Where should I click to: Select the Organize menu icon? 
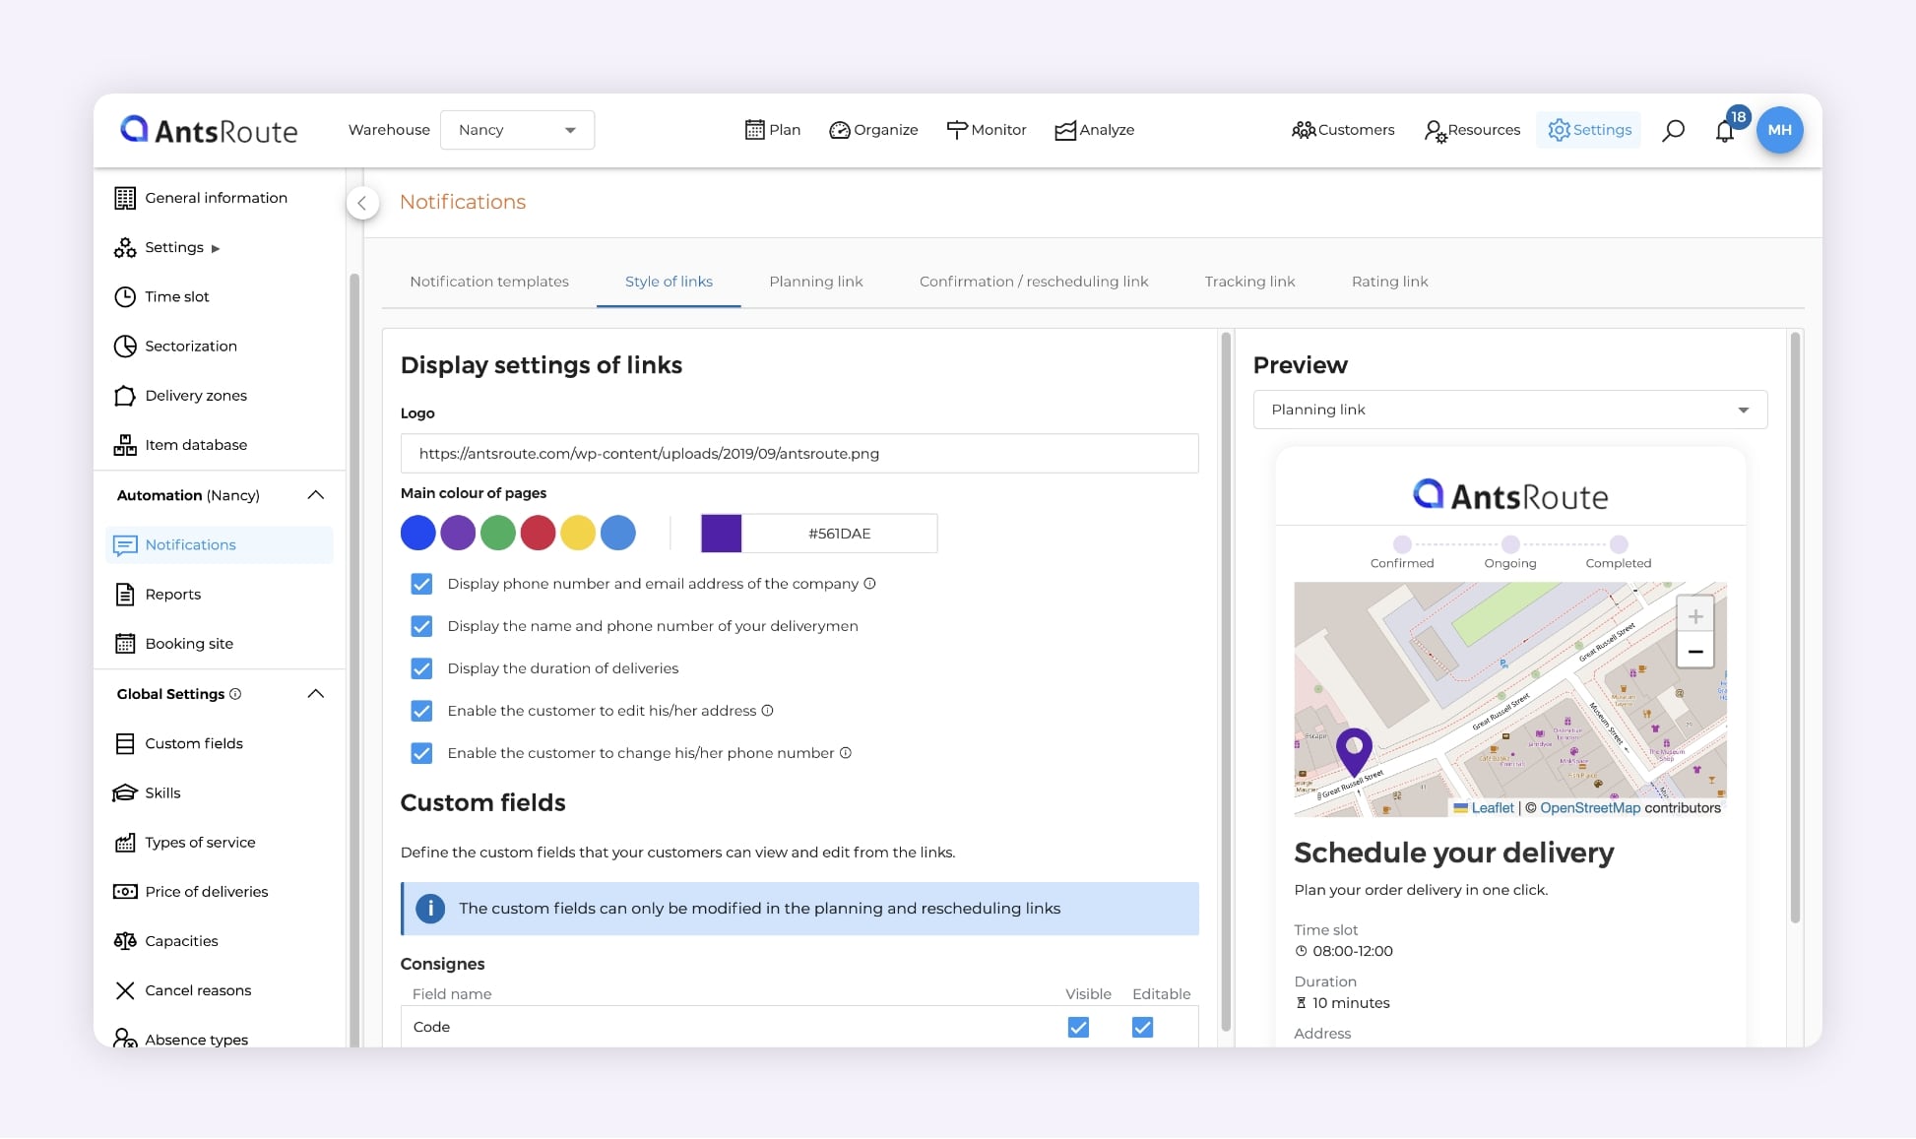click(839, 129)
